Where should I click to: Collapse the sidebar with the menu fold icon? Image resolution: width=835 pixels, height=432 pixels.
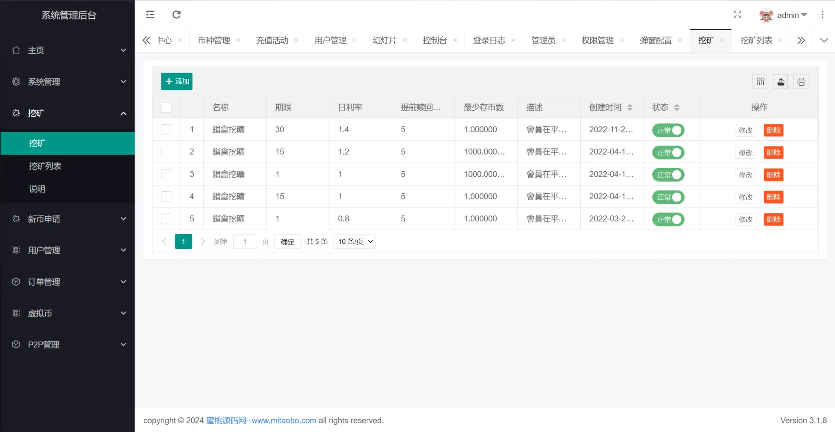pyautogui.click(x=150, y=15)
